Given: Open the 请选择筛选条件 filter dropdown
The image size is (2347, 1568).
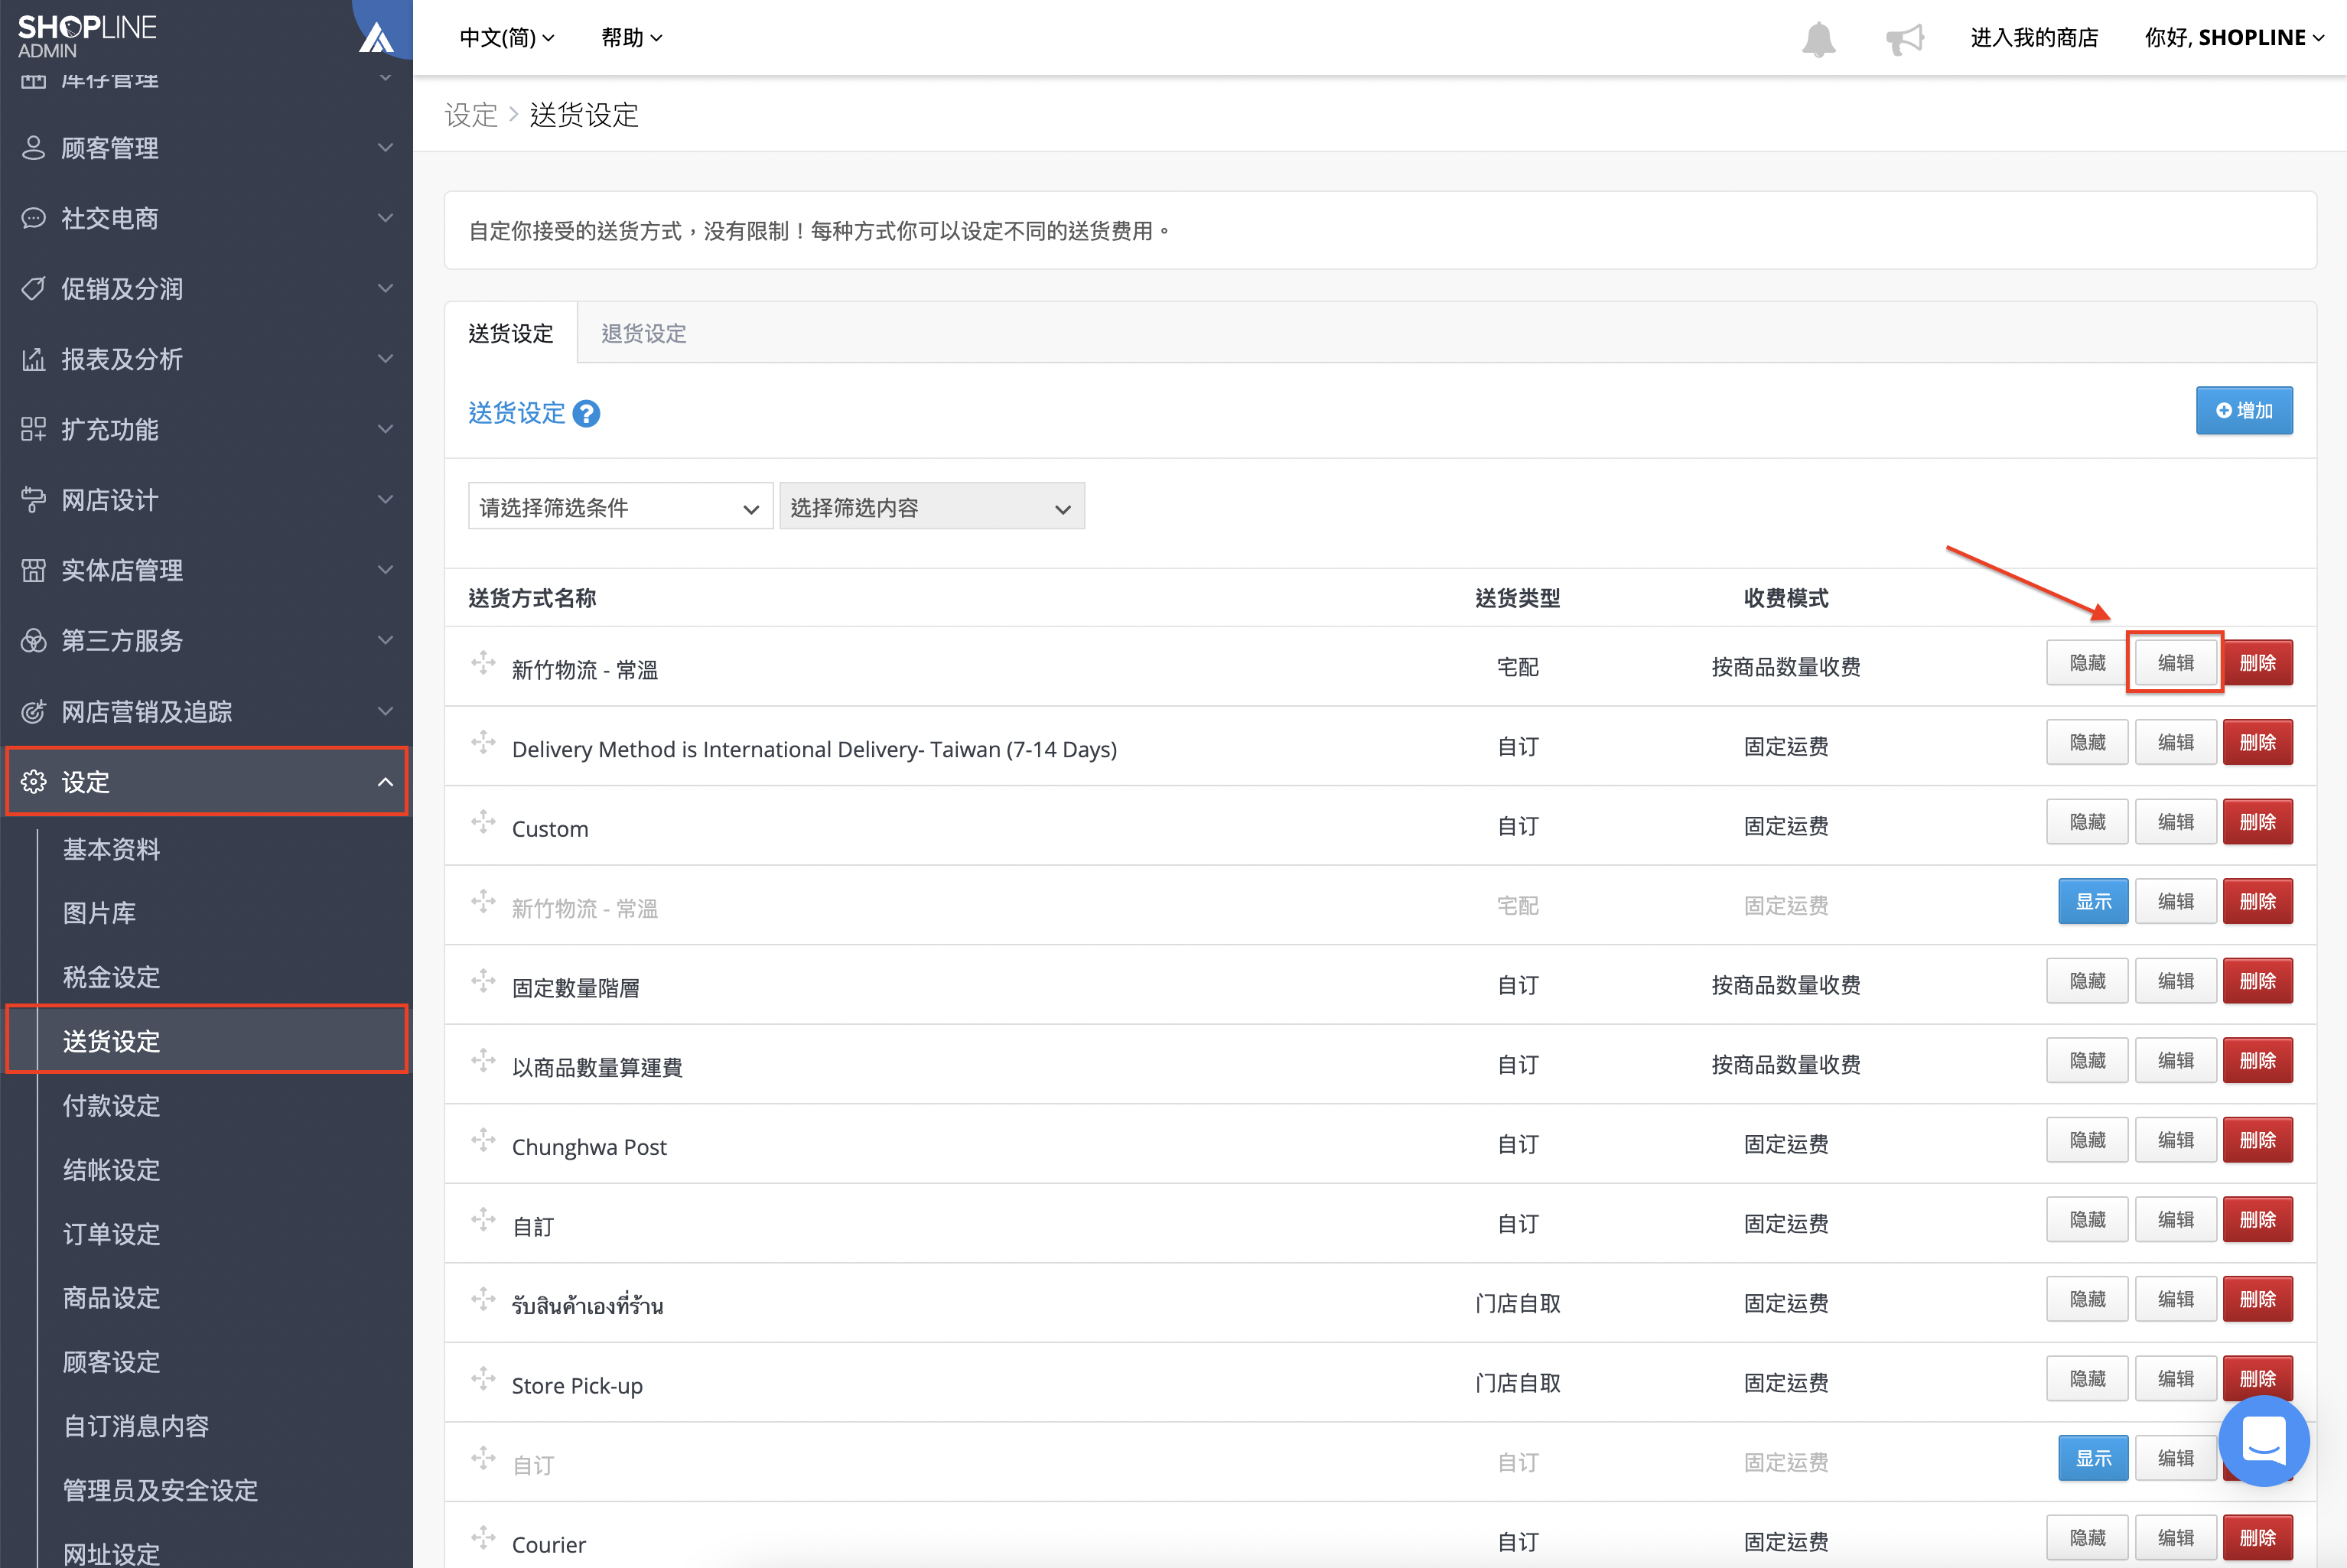Looking at the screenshot, I should (620, 507).
